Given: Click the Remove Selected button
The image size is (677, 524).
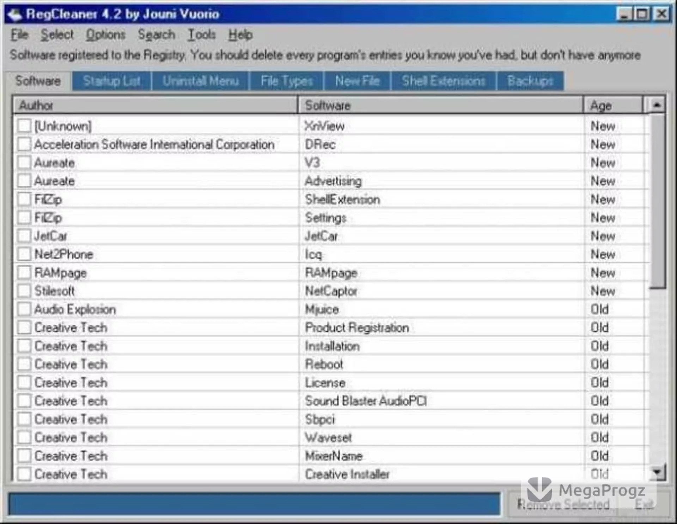Looking at the screenshot, I should tap(563, 505).
